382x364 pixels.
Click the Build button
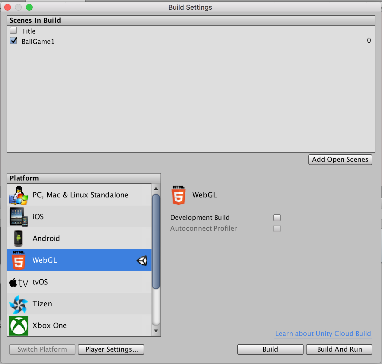(270, 349)
